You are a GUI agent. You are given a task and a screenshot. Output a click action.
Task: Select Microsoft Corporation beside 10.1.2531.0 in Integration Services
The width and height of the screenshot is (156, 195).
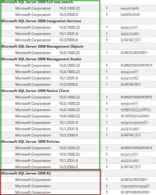33,34
